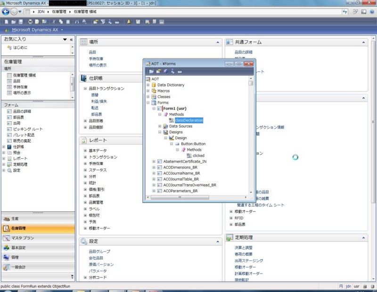Image resolution: width=377 pixels, height=292 pixels.
Task: Collapse the Form1 (usr) node
Action: tap(154, 108)
